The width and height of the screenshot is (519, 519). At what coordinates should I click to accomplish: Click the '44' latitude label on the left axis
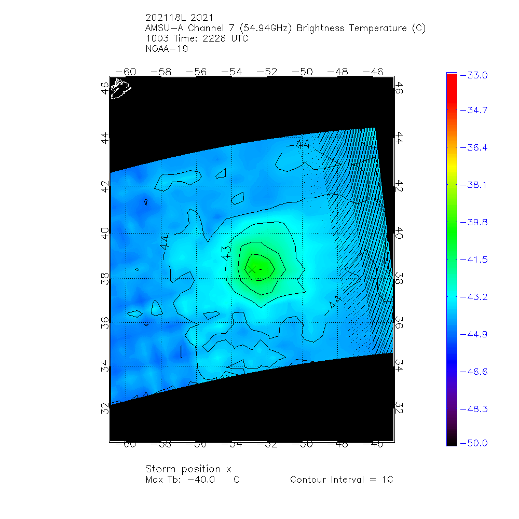pos(105,139)
